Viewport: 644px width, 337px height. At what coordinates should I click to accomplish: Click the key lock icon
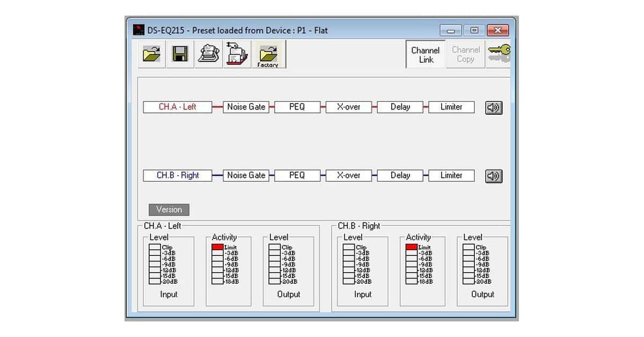pos(499,54)
